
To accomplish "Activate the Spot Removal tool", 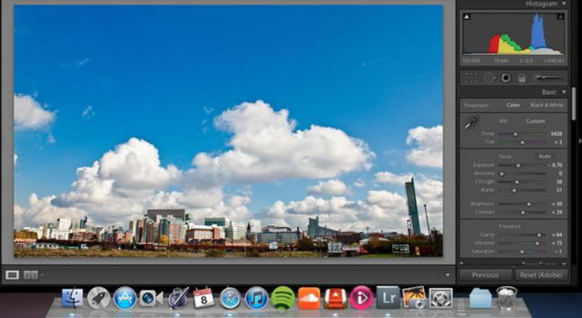I will [x=488, y=77].
